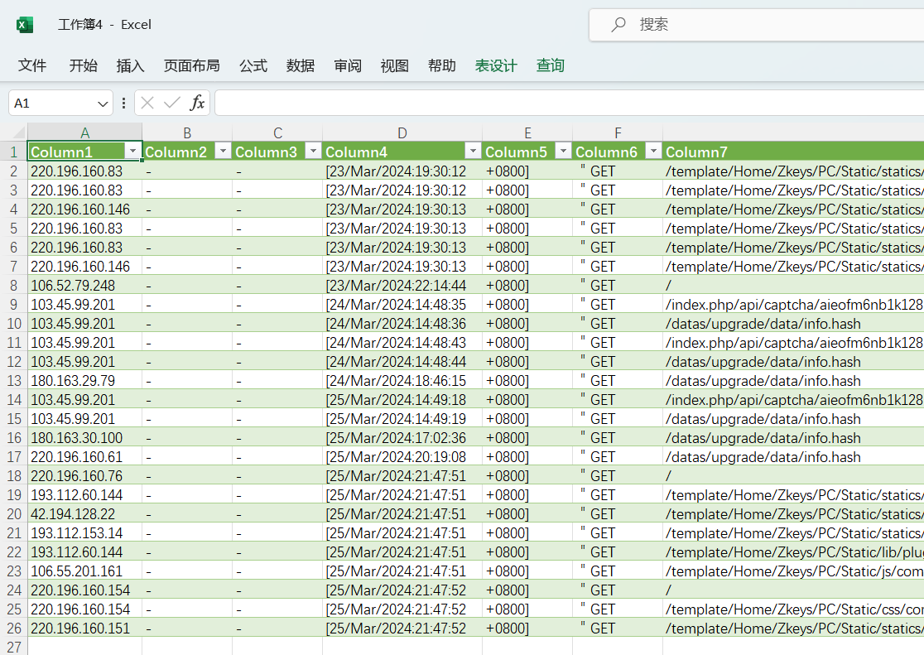Click the formula bar cancel X icon
924x655 pixels.
(147, 103)
